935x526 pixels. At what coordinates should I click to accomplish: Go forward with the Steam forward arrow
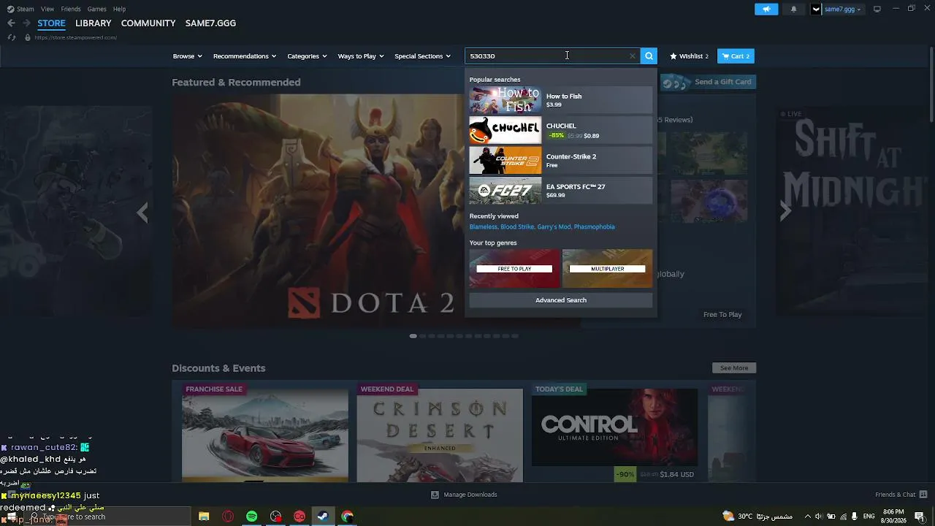tap(26, 23)
